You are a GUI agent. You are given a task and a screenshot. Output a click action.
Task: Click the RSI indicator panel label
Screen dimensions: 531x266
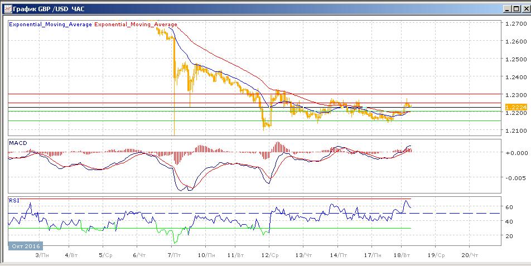(x=13, y=200)
